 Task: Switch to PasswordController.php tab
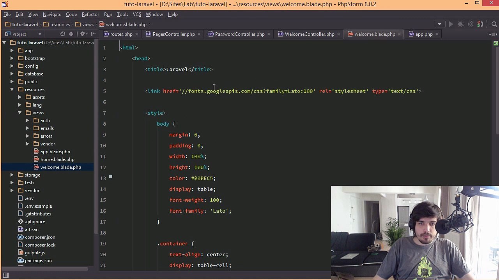239,34
